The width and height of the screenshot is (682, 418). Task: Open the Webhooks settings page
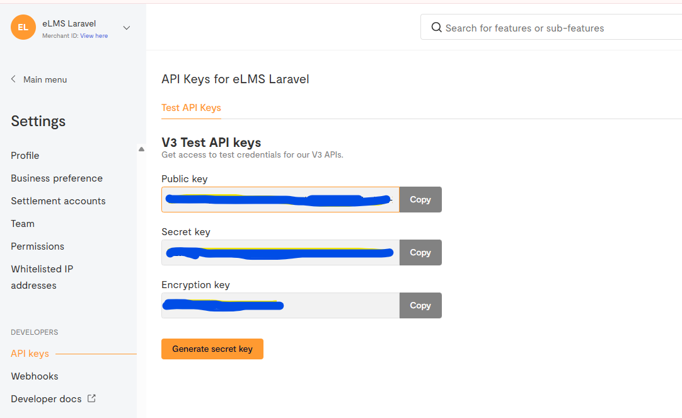tap(35, 376)
